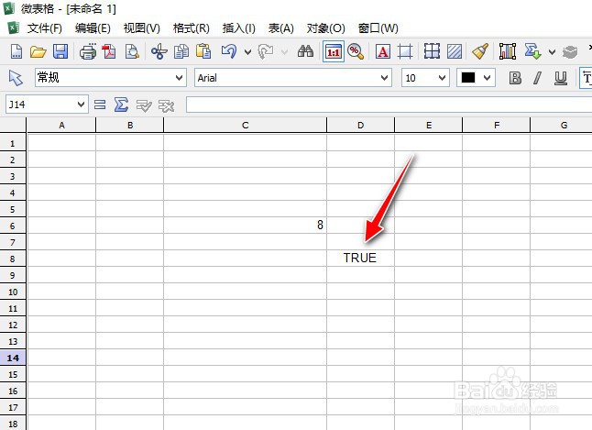The image size is (592, 430).
Task: Apply cell shading with the hatched icon
Action: point(455,51)
